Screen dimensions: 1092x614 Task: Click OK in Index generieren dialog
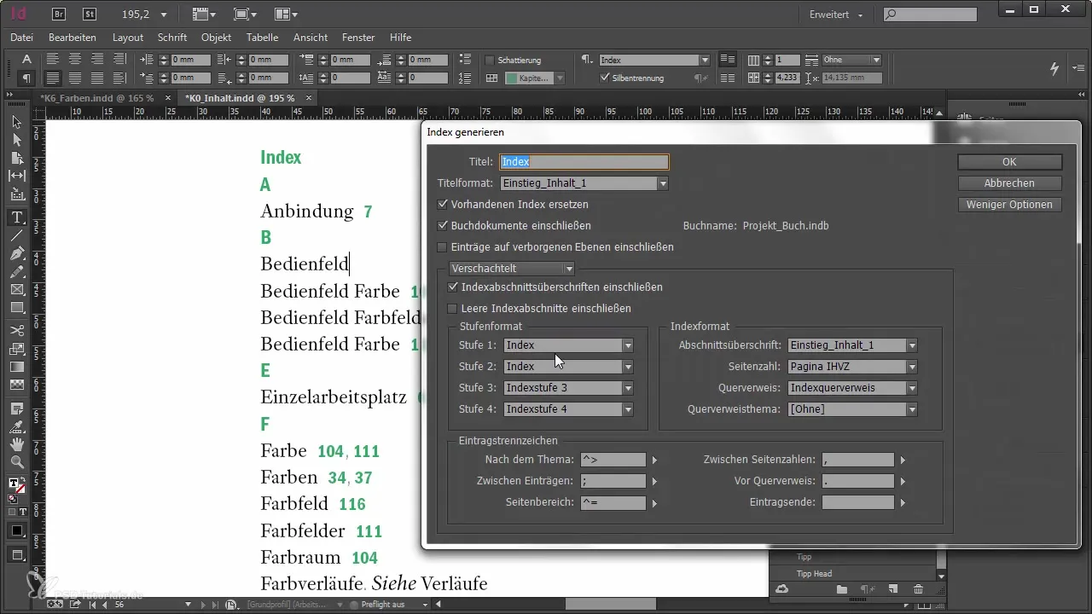(x=1009, y=162)
